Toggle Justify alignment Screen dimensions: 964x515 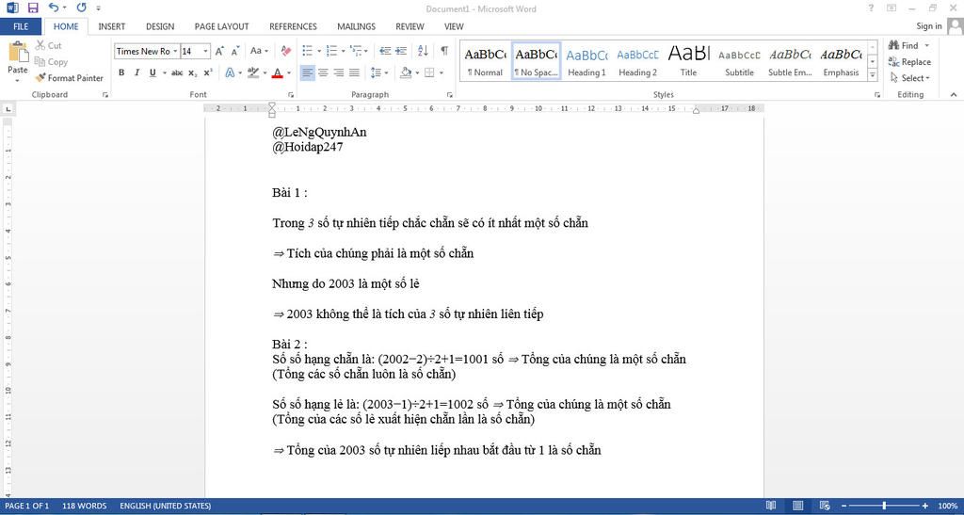pos(354,72)
